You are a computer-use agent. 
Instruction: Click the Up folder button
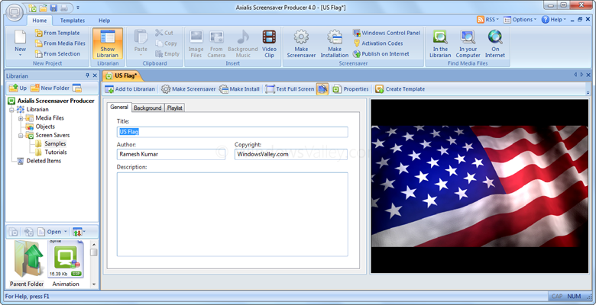click(x=18, y=88)
